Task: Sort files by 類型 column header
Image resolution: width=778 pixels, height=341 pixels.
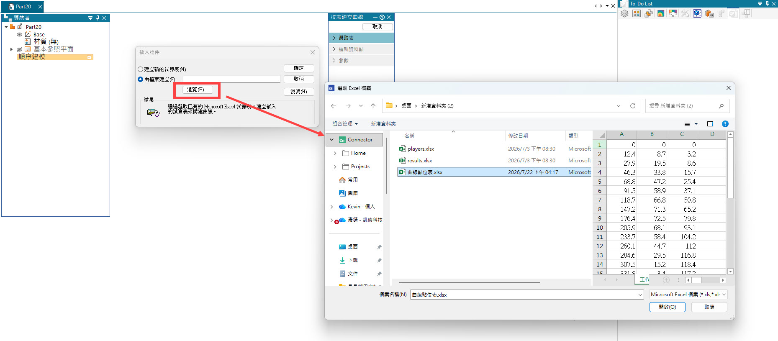Action: coord(573,136)
